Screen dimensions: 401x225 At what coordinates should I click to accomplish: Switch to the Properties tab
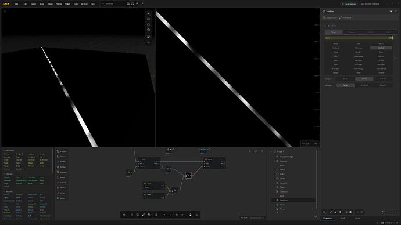click(x=328, y=219)
